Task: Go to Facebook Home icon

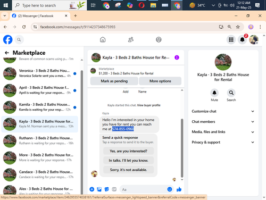Action: click(103, 39)
